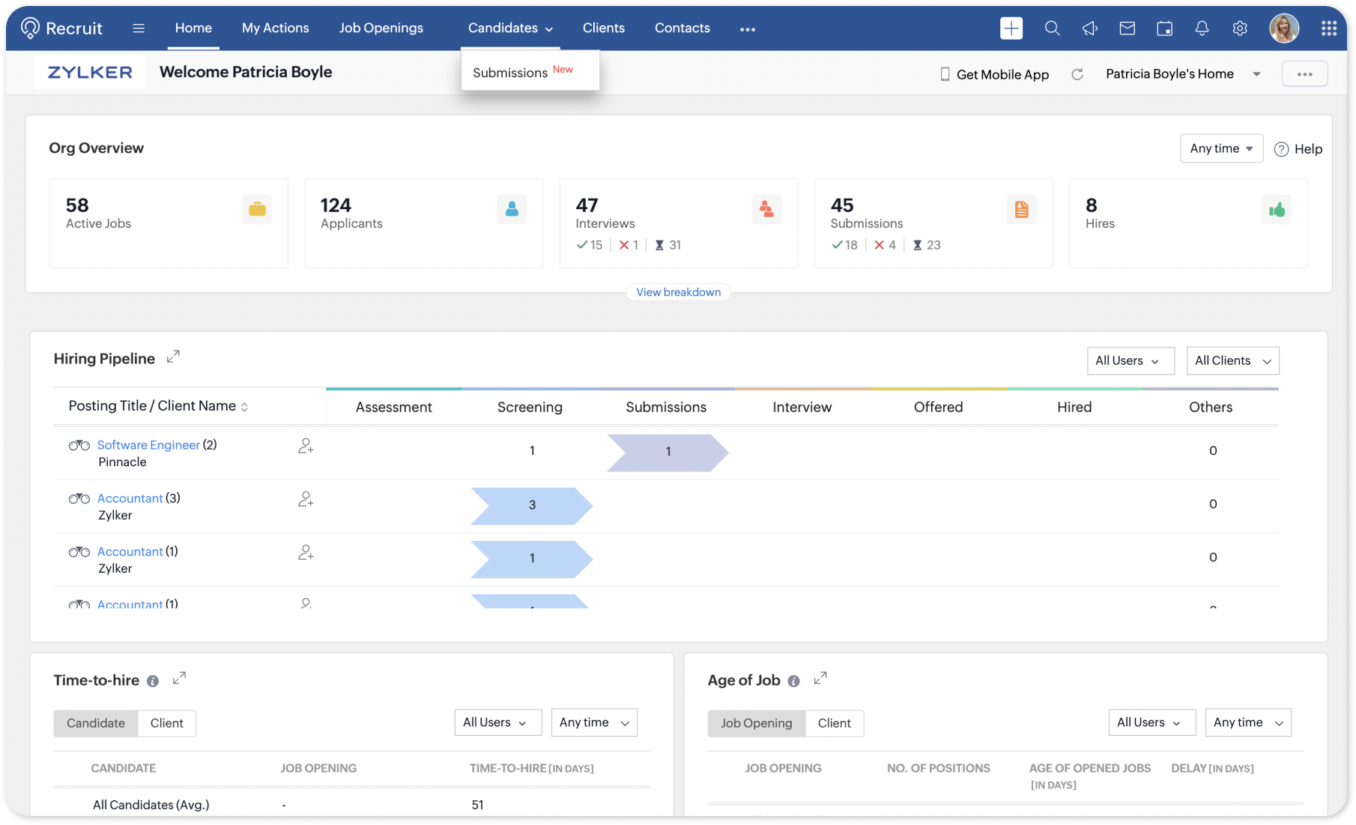
Task: Switch Age of Job to Client view
Action: 834,723
